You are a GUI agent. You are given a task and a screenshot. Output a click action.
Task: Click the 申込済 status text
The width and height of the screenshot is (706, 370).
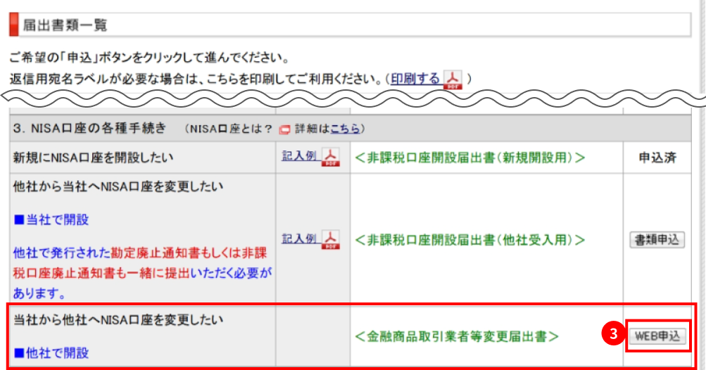click(x=660, y=158)
